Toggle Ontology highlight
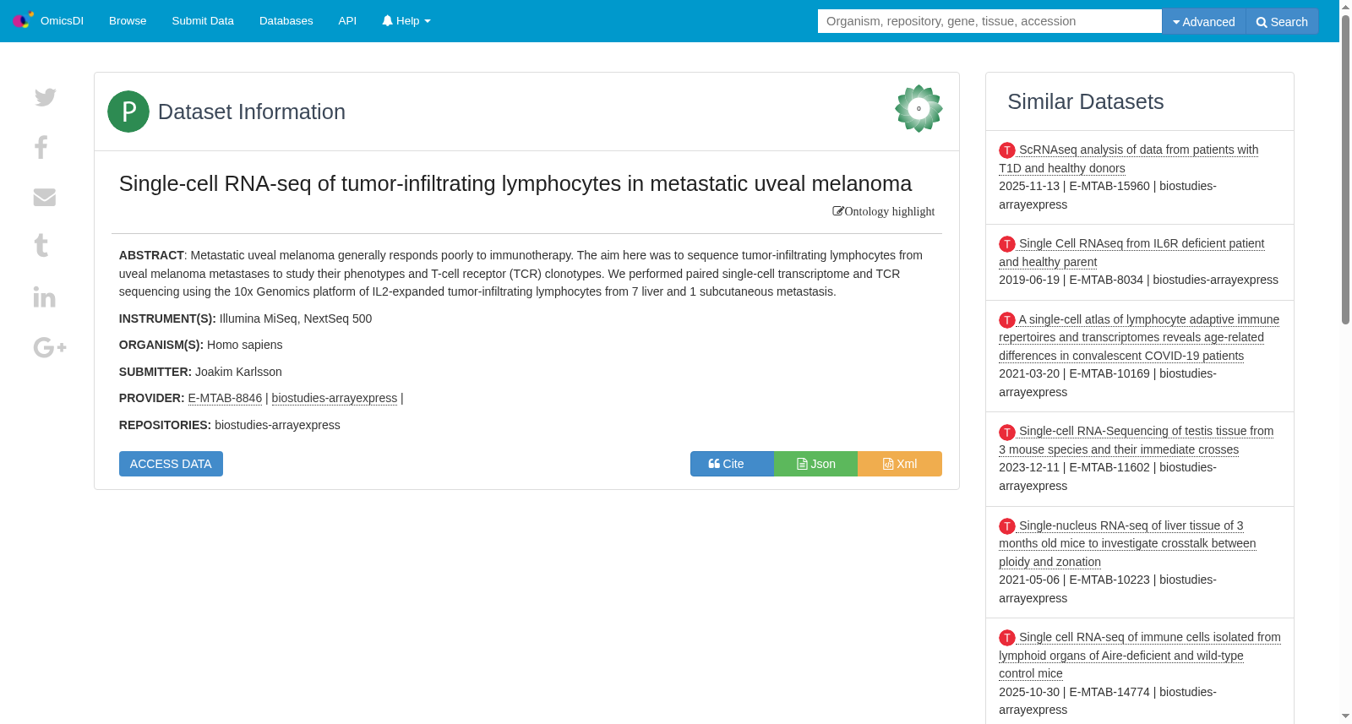 (884, 211)
